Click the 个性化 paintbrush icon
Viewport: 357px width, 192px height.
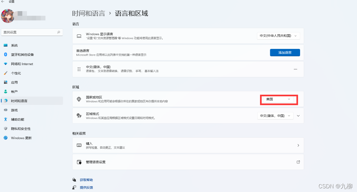[6, 73]
